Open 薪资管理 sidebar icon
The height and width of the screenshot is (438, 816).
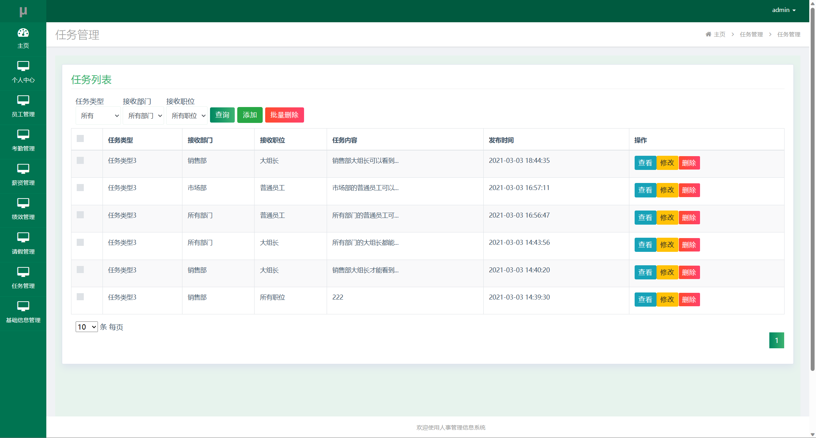(x=23, y=169)
